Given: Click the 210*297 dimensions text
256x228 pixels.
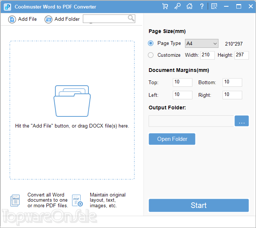Looking at the screenshot, I should pyautogui.click(x=234, y=44).
